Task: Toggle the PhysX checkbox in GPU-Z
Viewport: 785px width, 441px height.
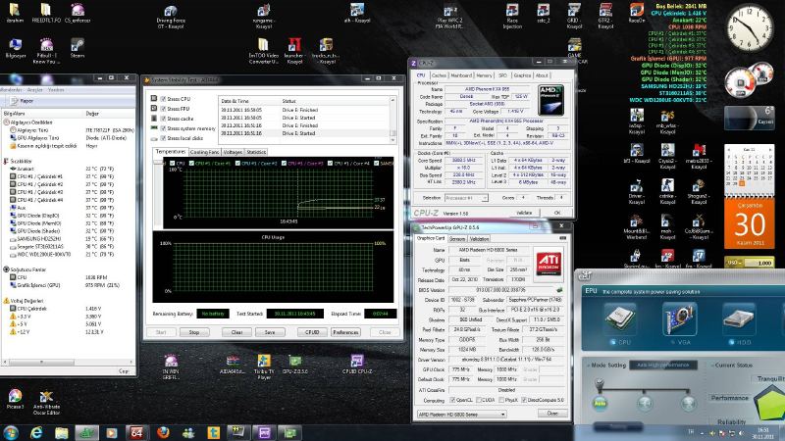Action: coord(501,400)
